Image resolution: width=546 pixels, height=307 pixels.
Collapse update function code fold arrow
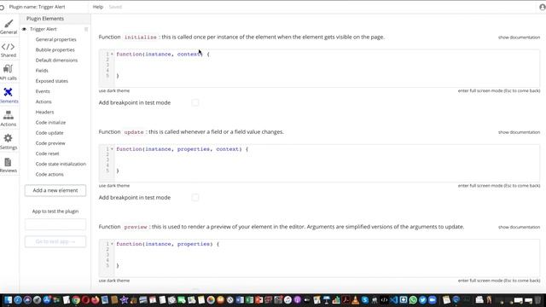click(112, 149)
